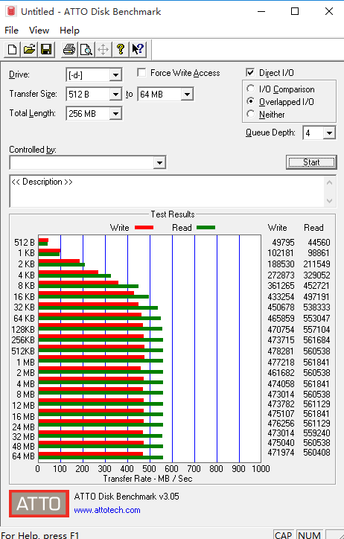Enable Force Write Access checkbox
This screenshot has height=539, width=344.
pos(141,72)
